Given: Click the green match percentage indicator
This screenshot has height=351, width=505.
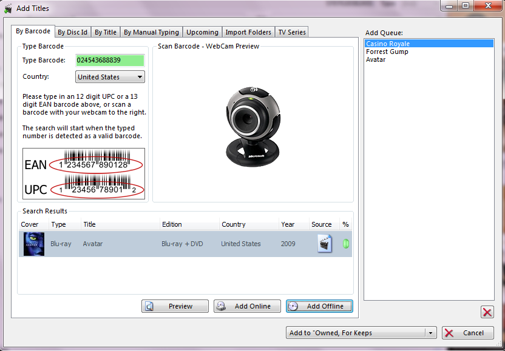Looking at the screenshot, I should [x=346, y=244].
